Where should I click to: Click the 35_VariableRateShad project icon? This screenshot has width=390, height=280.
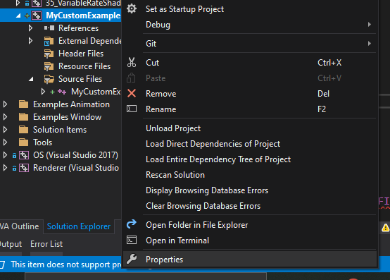pos(37,4)
